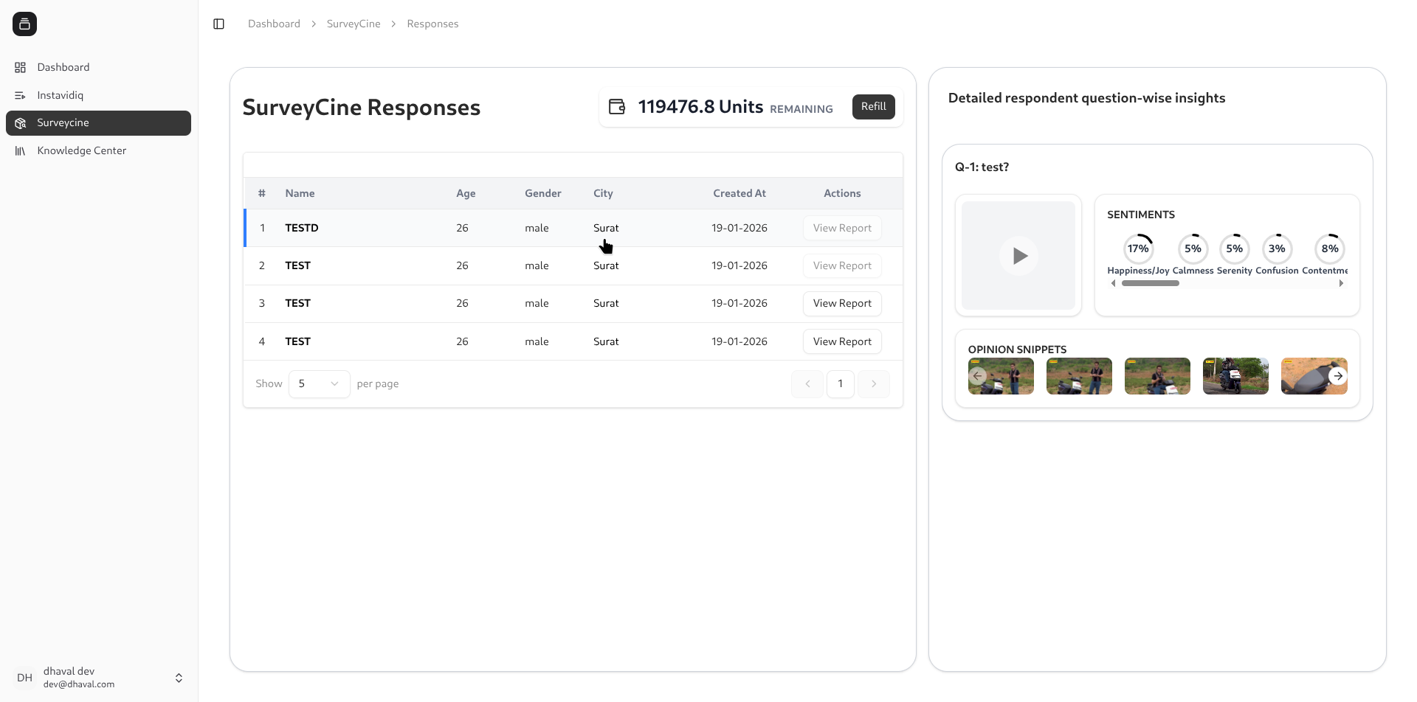
Task: Click the Age column header
Action: (466, 193)
